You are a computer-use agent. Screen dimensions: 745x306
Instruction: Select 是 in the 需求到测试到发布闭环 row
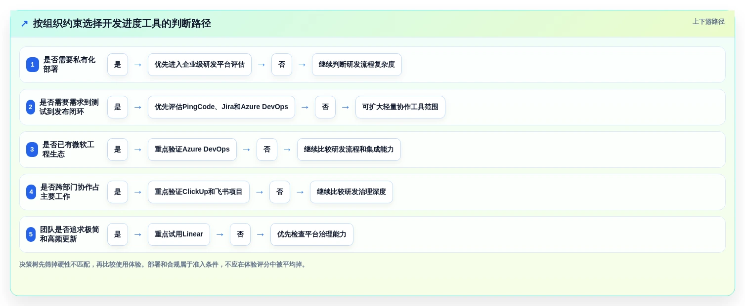pos(118,107)
